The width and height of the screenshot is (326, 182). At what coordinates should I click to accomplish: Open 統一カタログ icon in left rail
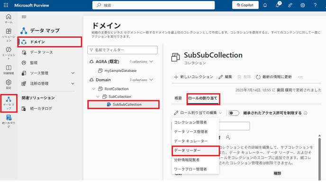(9, 121)
